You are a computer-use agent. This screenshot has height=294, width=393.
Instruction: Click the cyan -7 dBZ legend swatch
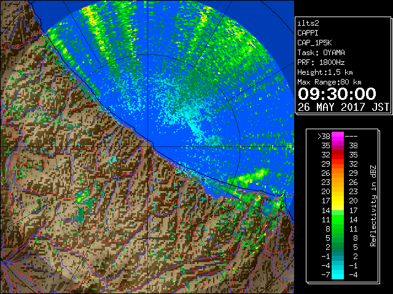(338, 274)
